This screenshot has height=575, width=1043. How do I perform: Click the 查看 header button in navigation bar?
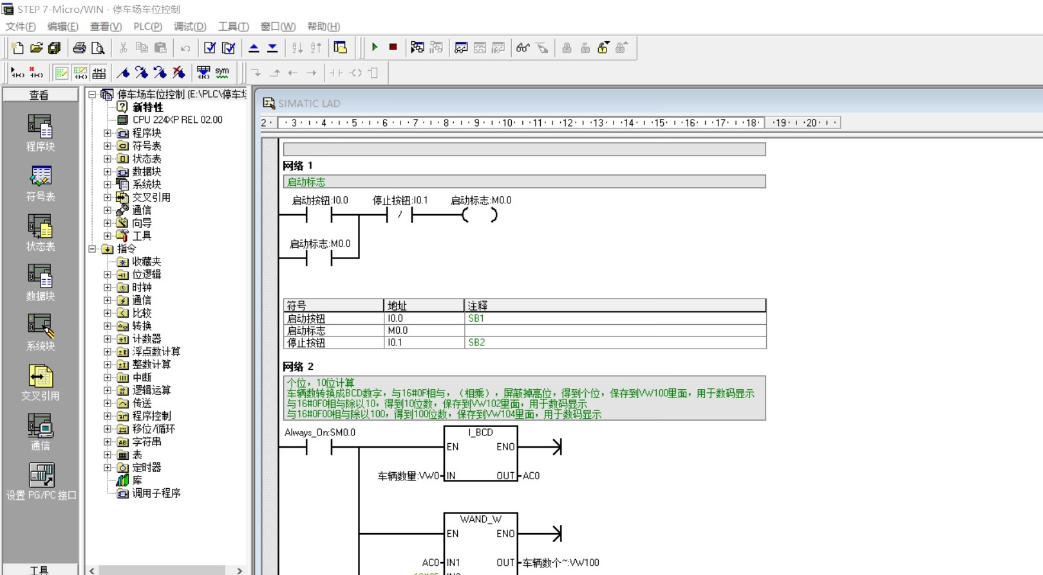coord(40,95)
